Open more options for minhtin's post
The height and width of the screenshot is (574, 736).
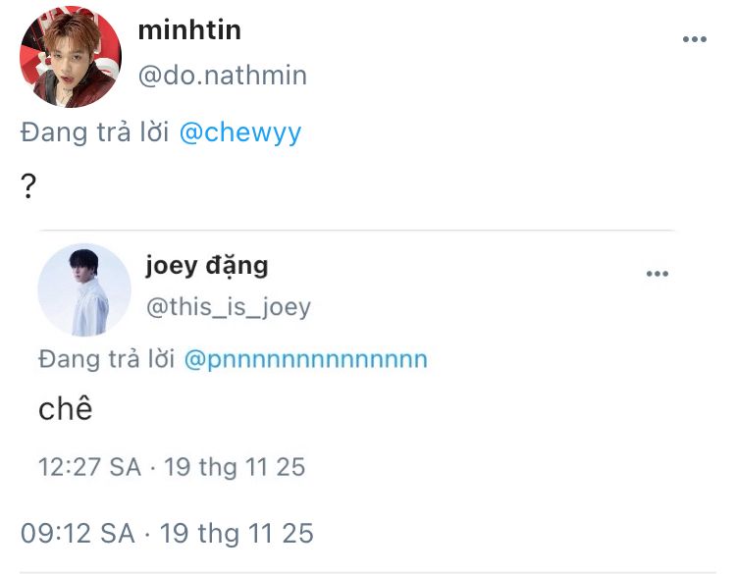click(694, 39)
